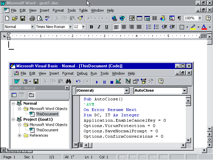
Task: Click the code window scroll down arrow
Action: [x=188, y=140]
